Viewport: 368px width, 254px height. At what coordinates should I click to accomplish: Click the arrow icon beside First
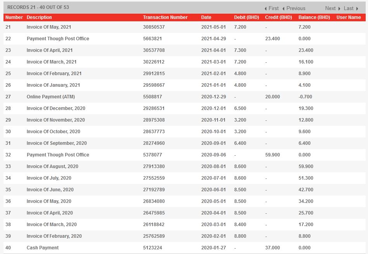(266, 9)
